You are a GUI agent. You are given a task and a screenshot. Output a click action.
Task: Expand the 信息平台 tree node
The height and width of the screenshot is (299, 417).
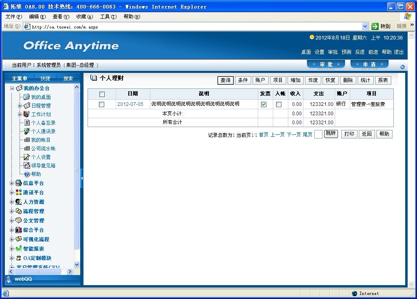coord(12,183)
